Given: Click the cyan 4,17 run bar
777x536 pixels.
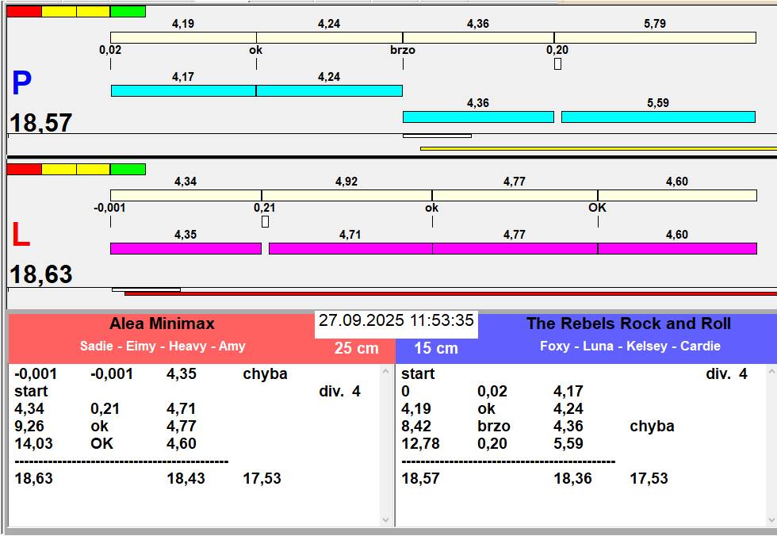Looking at the screenshot, I should (x=183, y=90).
